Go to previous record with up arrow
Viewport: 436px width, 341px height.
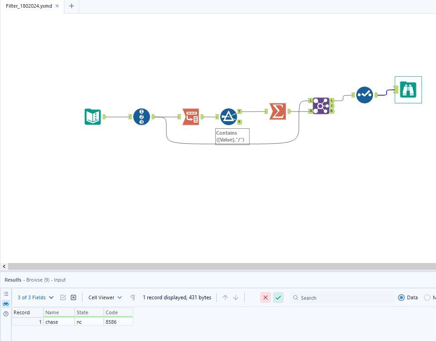pos(225,297)
